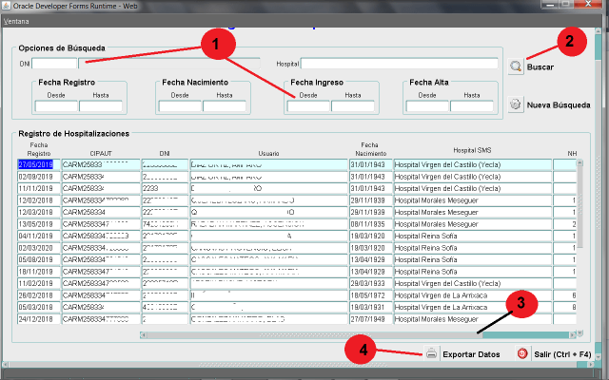Select registro date 02/08/2019 cell
This screenshot has height=380, width=609.
click(x=39, y=177)
